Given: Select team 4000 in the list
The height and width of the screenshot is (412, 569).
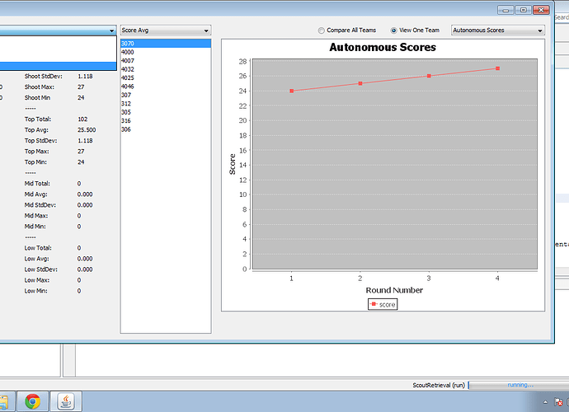Looking at the screenshot, I should tap(166, 52).
